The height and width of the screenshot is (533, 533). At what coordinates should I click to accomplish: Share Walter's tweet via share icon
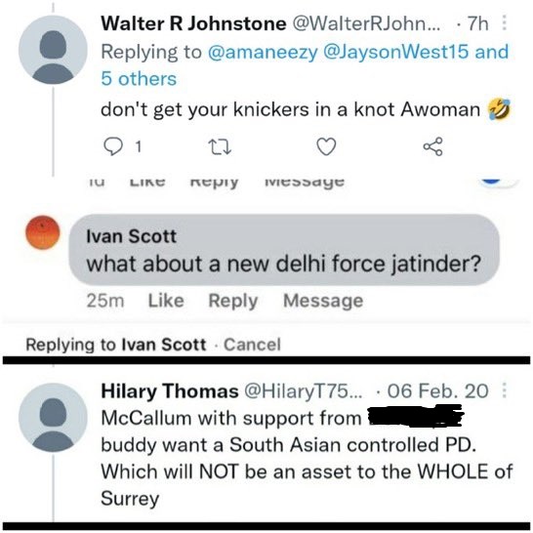tap(433, 146)
